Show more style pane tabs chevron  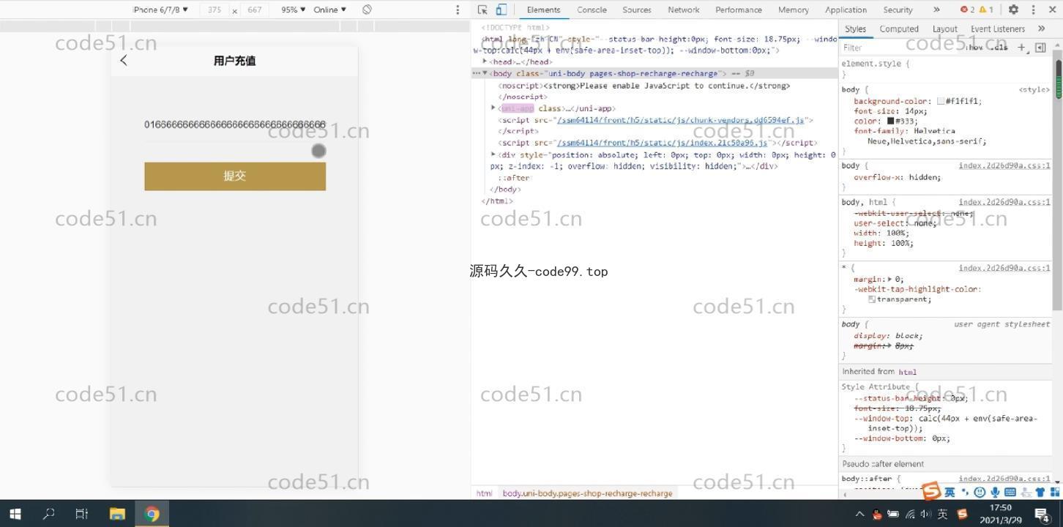pos(1042,29)
